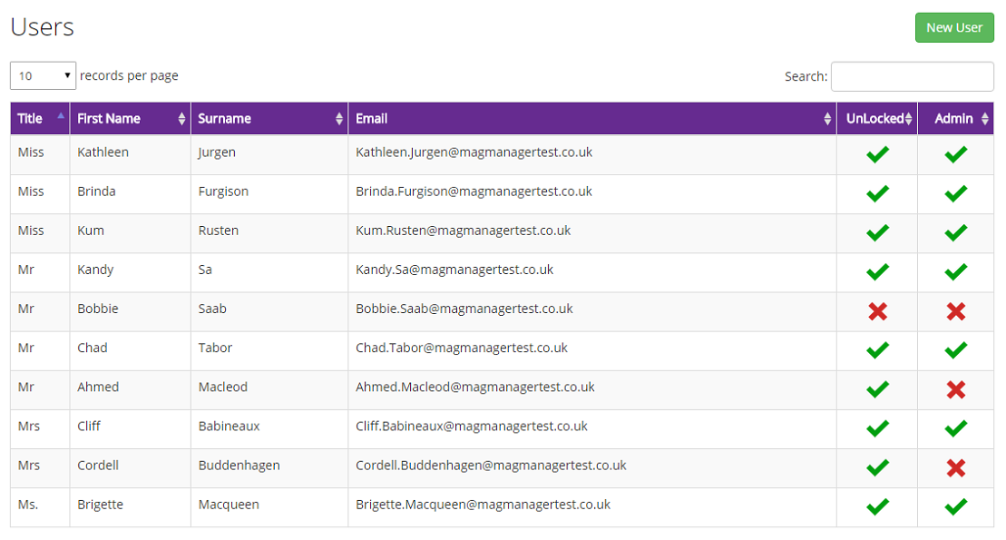This screenshot has width=1006, height=540.
Task: Click the New User button
Action: click(x=954, y=27)
